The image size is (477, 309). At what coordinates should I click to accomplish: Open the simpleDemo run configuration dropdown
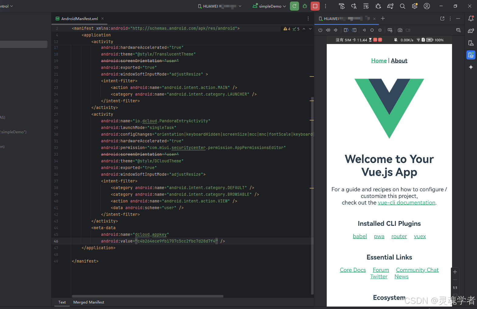pos(270,6)
